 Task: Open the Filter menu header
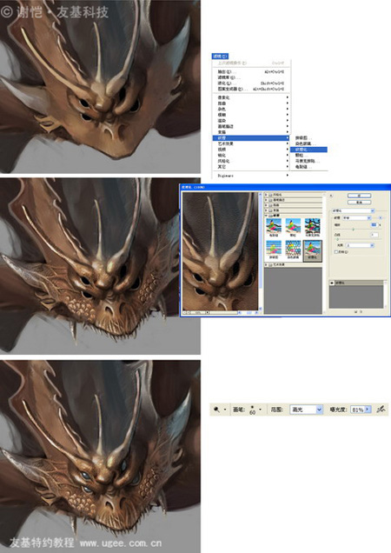pos(220,56)
